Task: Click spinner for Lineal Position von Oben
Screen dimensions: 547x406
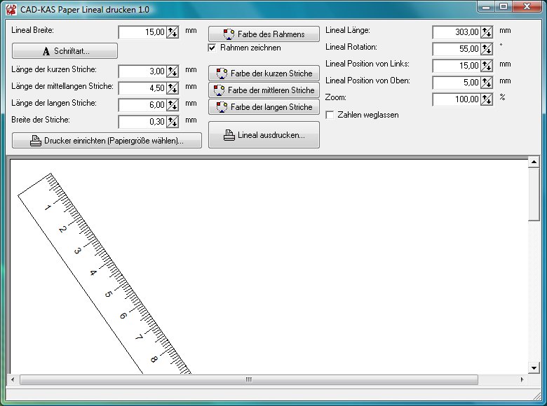Action: (x=486, y=83)
